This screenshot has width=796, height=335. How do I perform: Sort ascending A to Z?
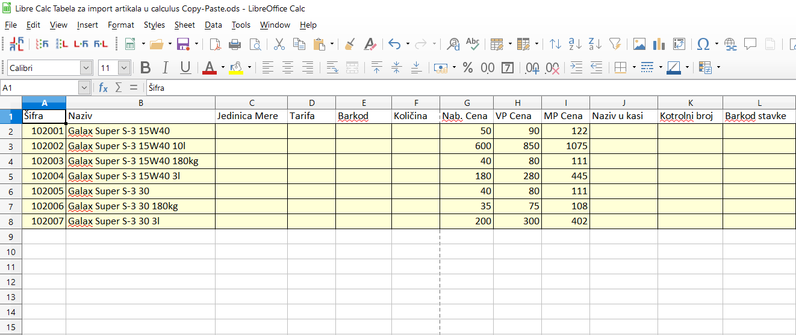click(x=575, y=44)
